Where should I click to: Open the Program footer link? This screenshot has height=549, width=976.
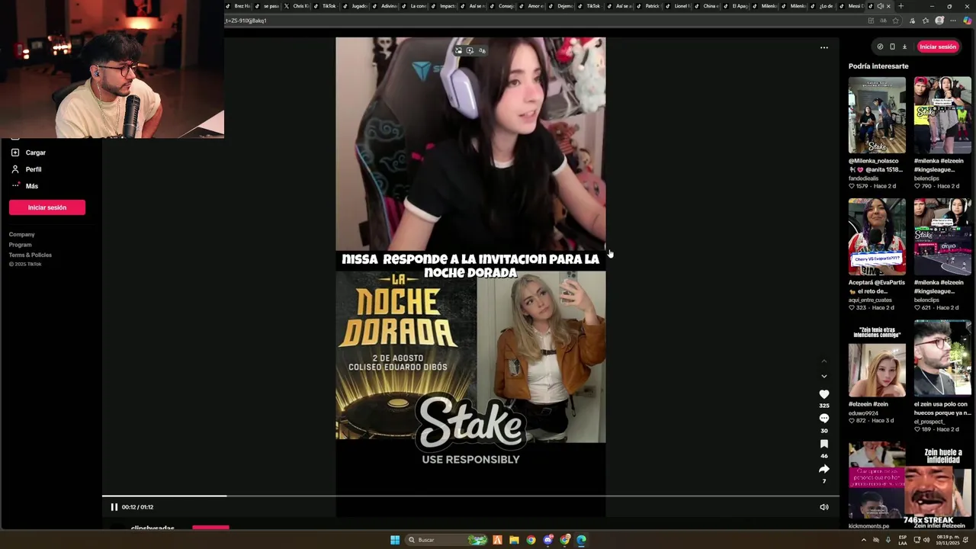click(x=20, y=245)
